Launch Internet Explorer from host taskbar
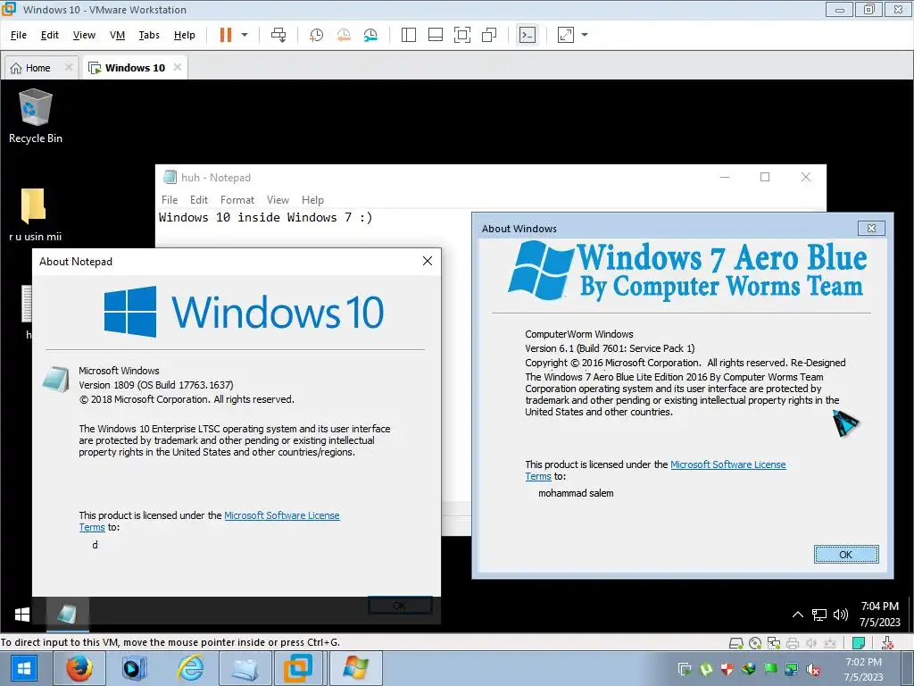The width and height of the screenshot is (914, 686). 190,668
